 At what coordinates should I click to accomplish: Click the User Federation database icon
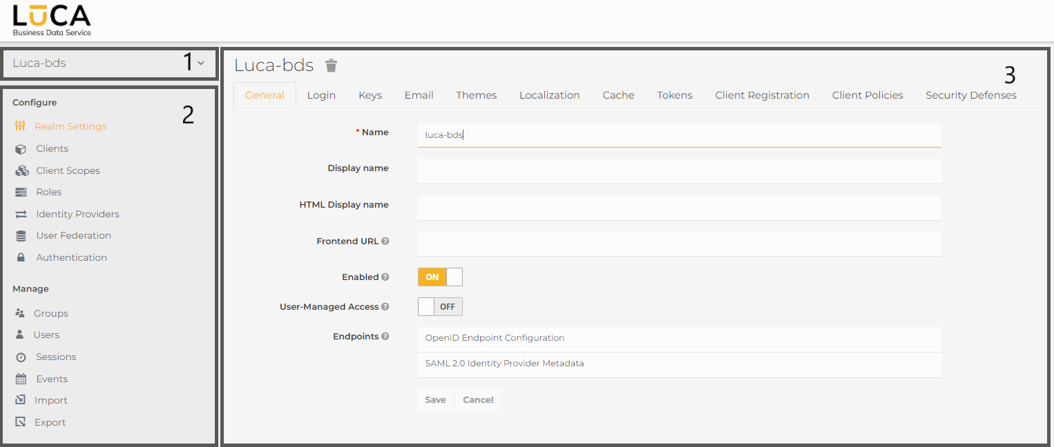pos(21,236)
